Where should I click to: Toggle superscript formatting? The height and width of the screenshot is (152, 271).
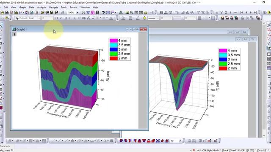tap(70, 18)
